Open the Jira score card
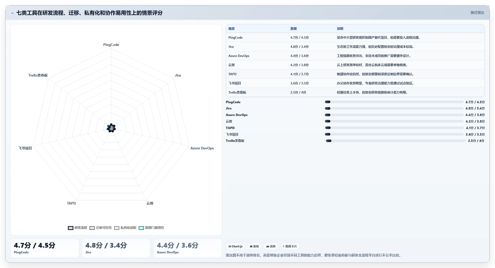Image resolution: width=495 pixels, height=268 pixels. click(116, 248)
